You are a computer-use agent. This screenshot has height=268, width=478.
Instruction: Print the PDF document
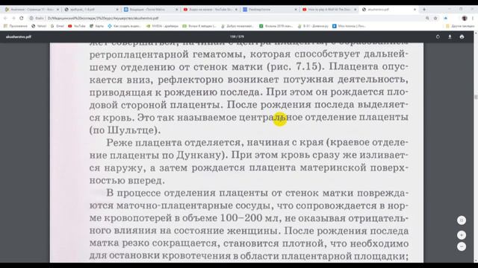coord(462,36)
